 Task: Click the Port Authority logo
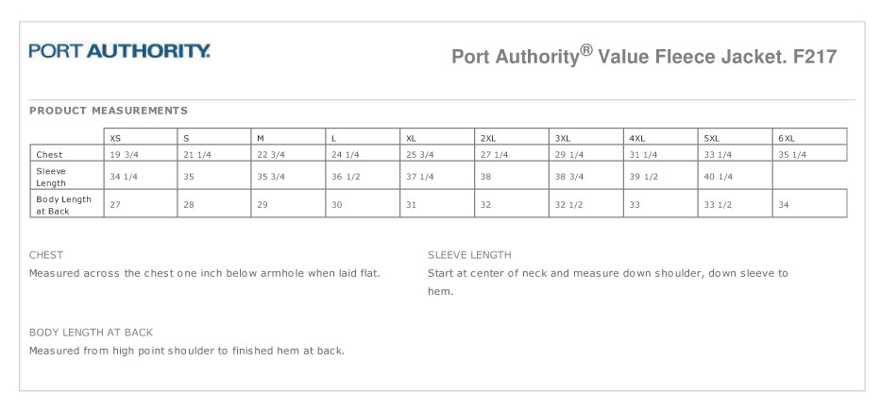120,51
